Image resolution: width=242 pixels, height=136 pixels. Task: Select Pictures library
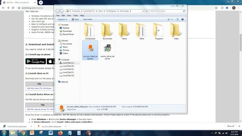click(64, 50)
